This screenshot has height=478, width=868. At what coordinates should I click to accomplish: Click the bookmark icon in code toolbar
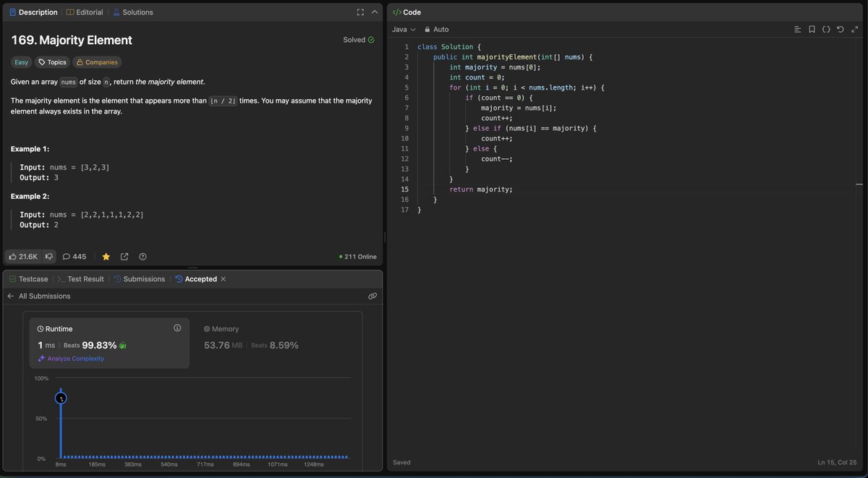coord(812,30)
